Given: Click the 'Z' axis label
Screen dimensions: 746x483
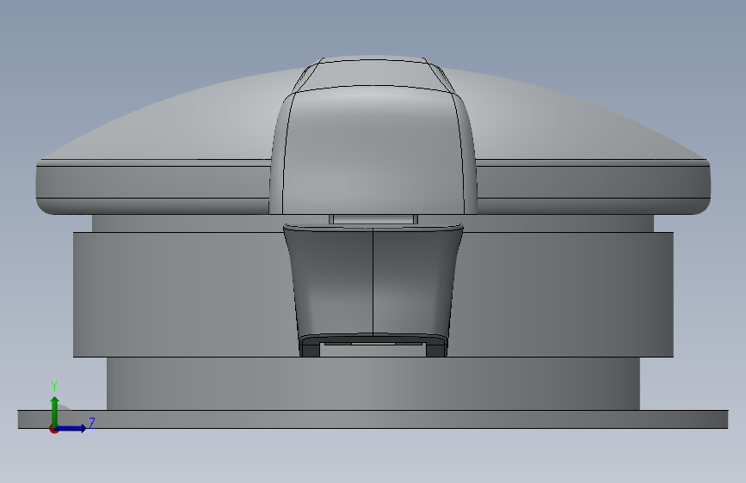Looking at the screenshot, I should [x=92, y=423].
